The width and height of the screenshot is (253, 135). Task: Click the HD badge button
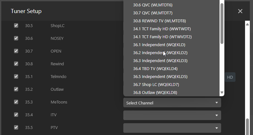point(230,77)
